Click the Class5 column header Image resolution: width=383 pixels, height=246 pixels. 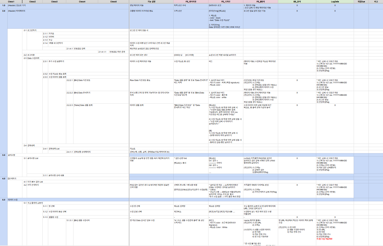coord(114,2)
